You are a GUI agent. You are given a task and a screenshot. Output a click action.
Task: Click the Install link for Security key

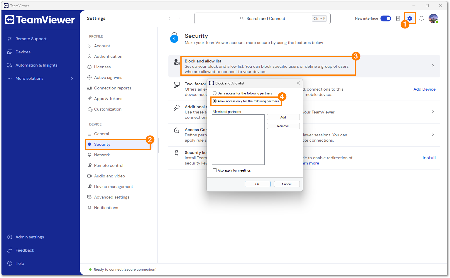(x=429, y=158)
